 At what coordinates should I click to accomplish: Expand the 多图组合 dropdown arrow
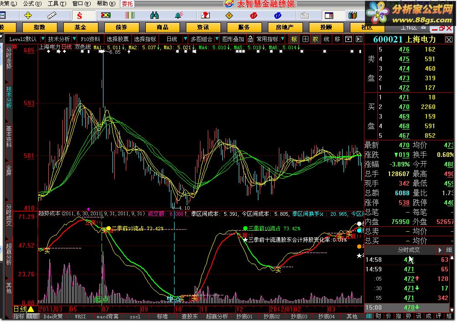[x=216, y=38]
